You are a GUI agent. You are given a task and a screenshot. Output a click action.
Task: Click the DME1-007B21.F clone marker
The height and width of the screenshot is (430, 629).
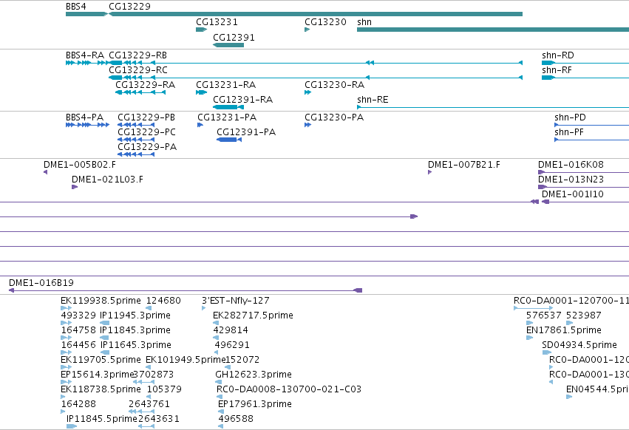(x=430, y=172)
